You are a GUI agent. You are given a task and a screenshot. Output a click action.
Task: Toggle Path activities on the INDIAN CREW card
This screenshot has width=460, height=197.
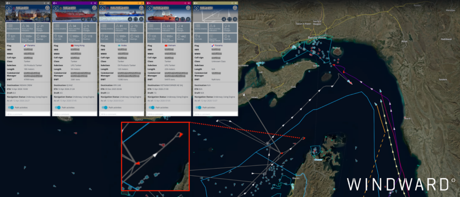(x=11, y=107)
